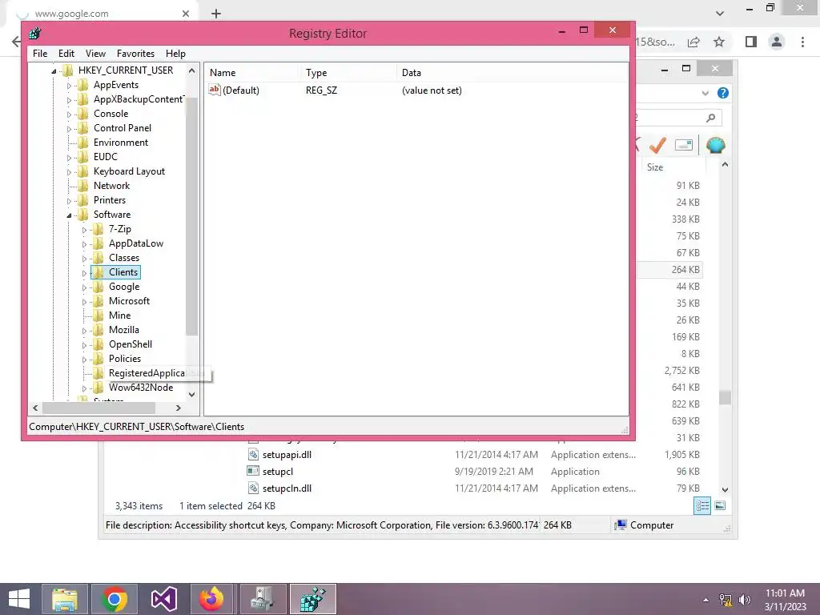Expand the Control Panel registry key
Screen dimensions: 820x615
tap(69, 129)
